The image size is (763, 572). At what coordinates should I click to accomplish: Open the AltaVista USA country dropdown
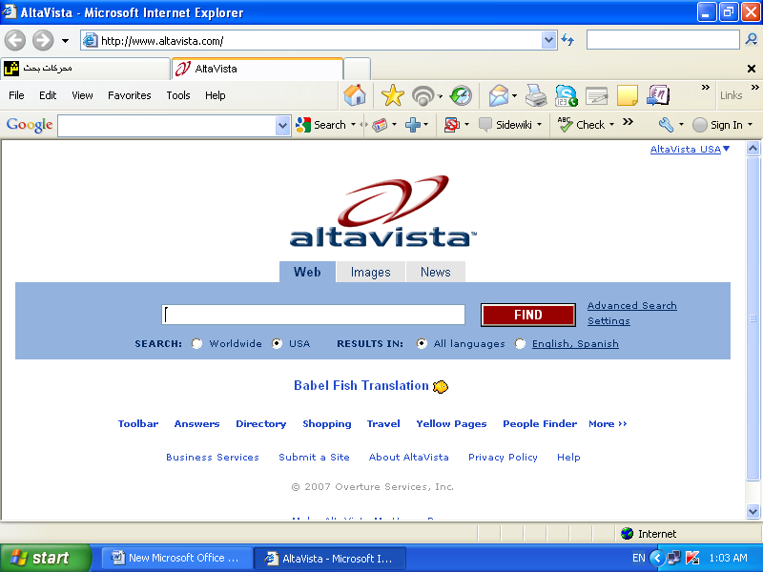point(726,149)
